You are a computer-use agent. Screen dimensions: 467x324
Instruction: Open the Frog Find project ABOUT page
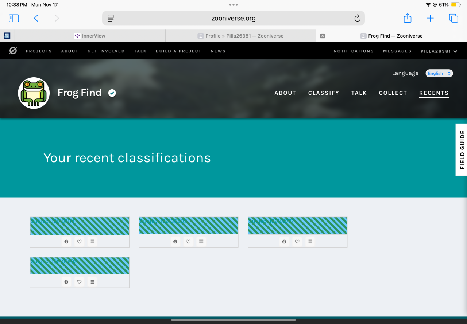tap(285, 93)
